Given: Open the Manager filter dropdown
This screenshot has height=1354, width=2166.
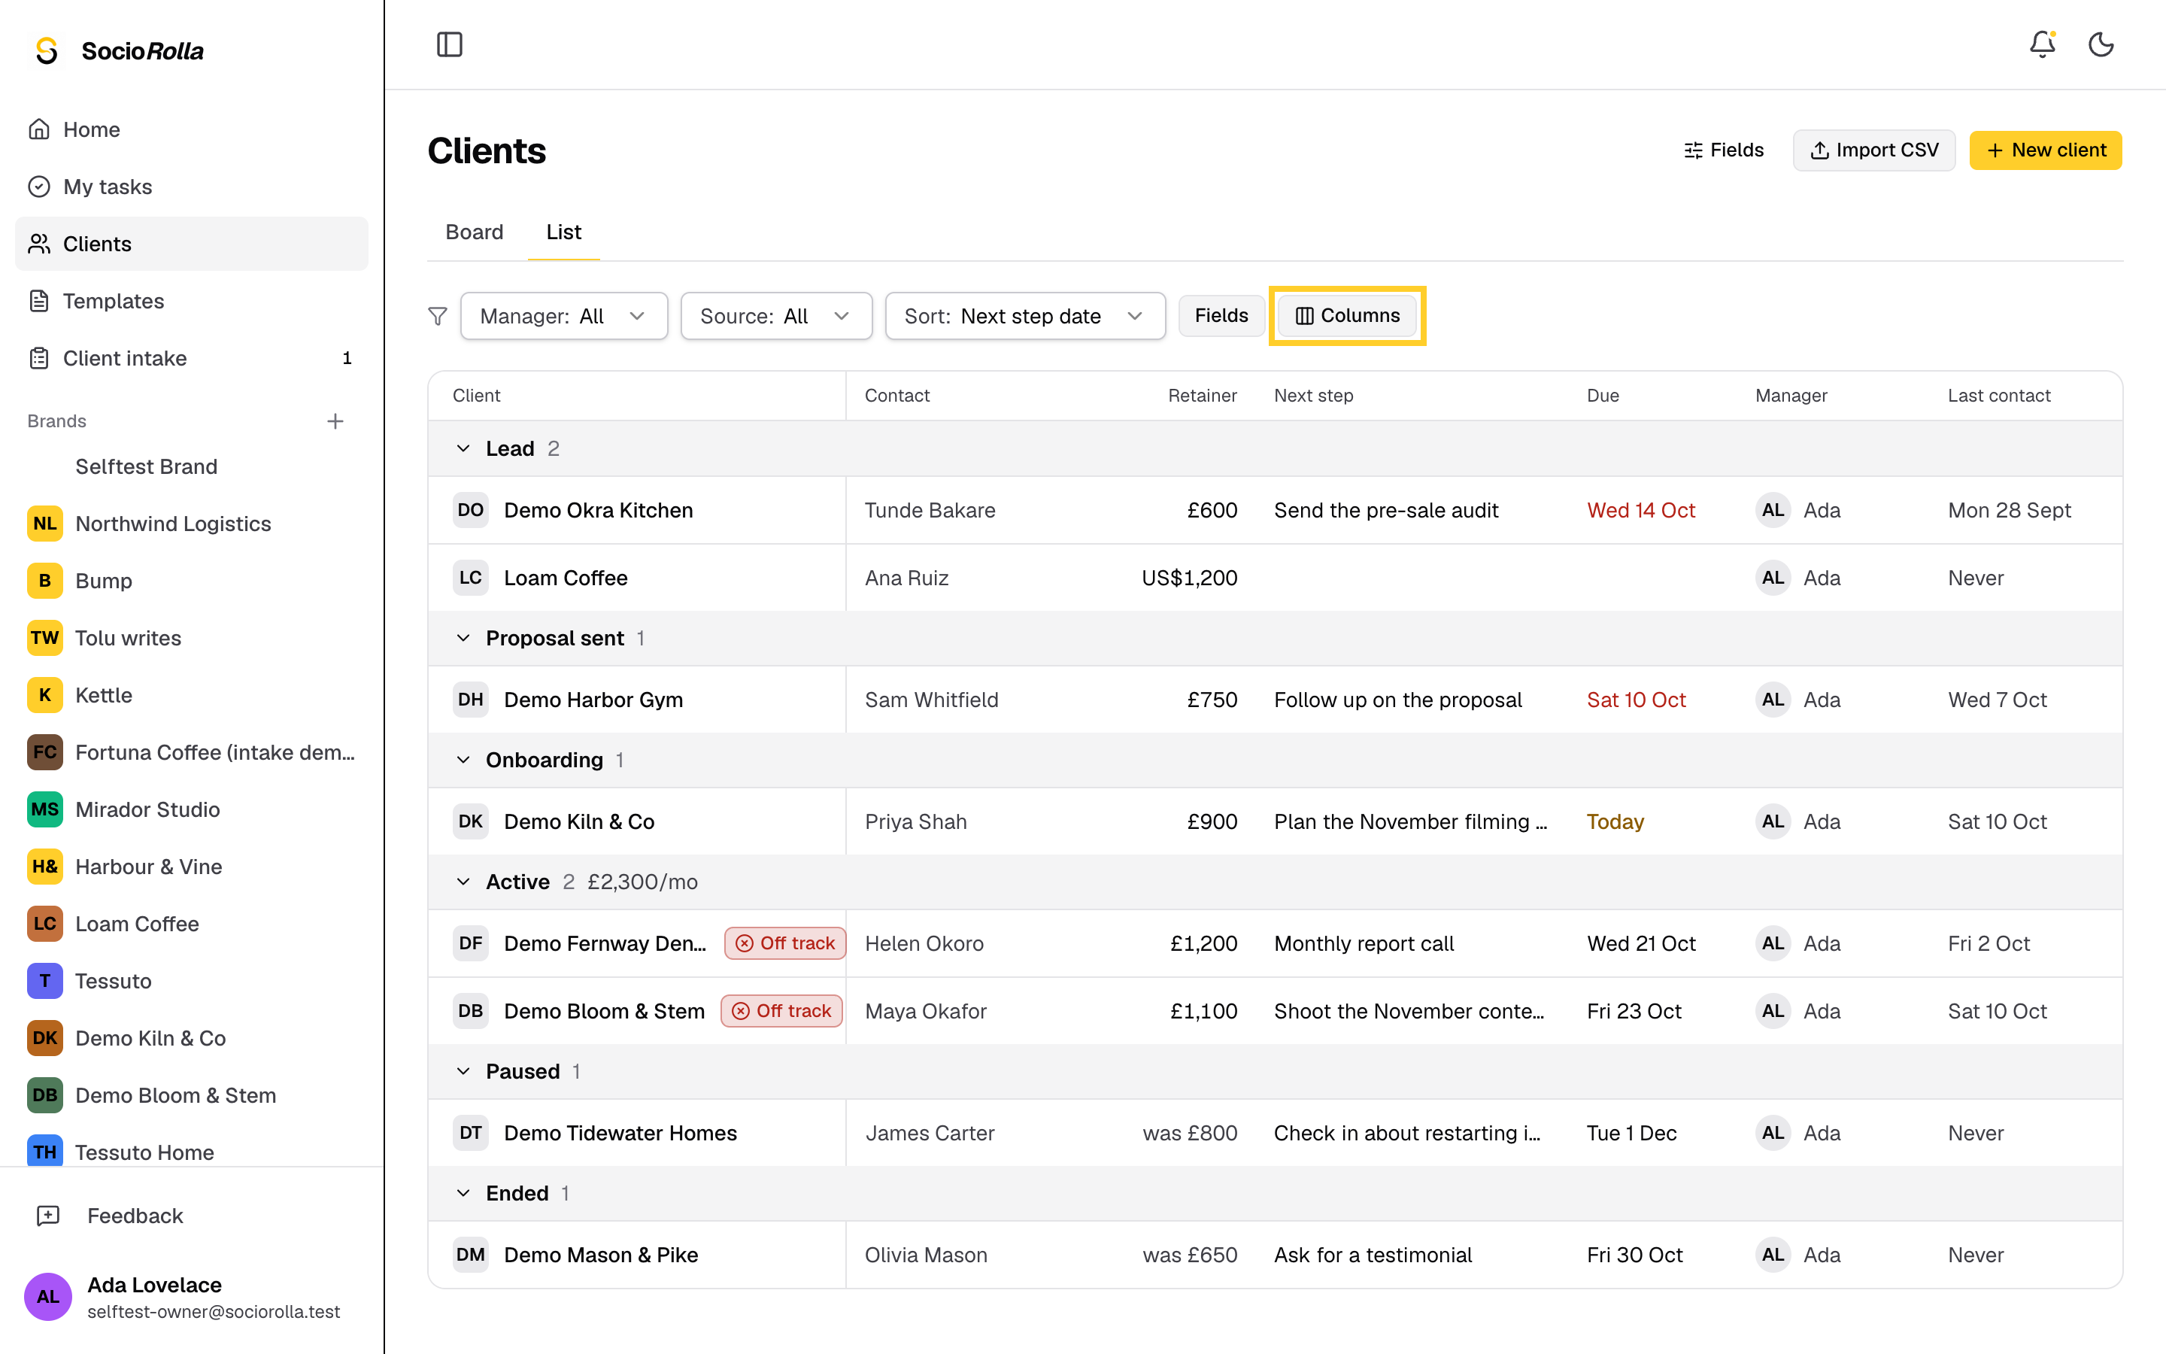Looking at the screenshot, I should pos(564,316).
